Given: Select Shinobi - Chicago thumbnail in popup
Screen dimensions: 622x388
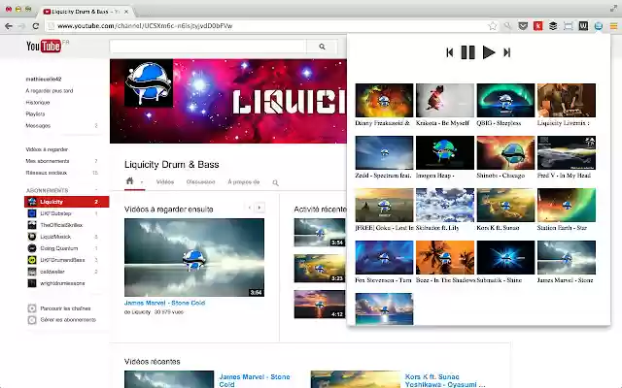Looking at the screenshot, I should (x=505, y=152).
